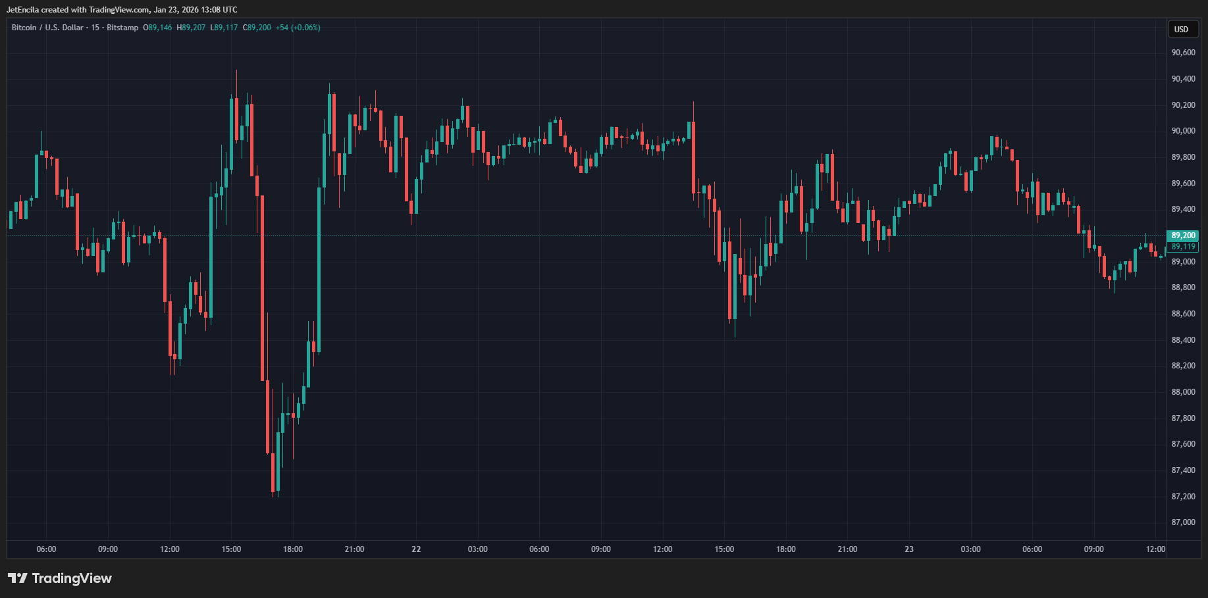Select the 23 date marker on time axis

[909, 549]
